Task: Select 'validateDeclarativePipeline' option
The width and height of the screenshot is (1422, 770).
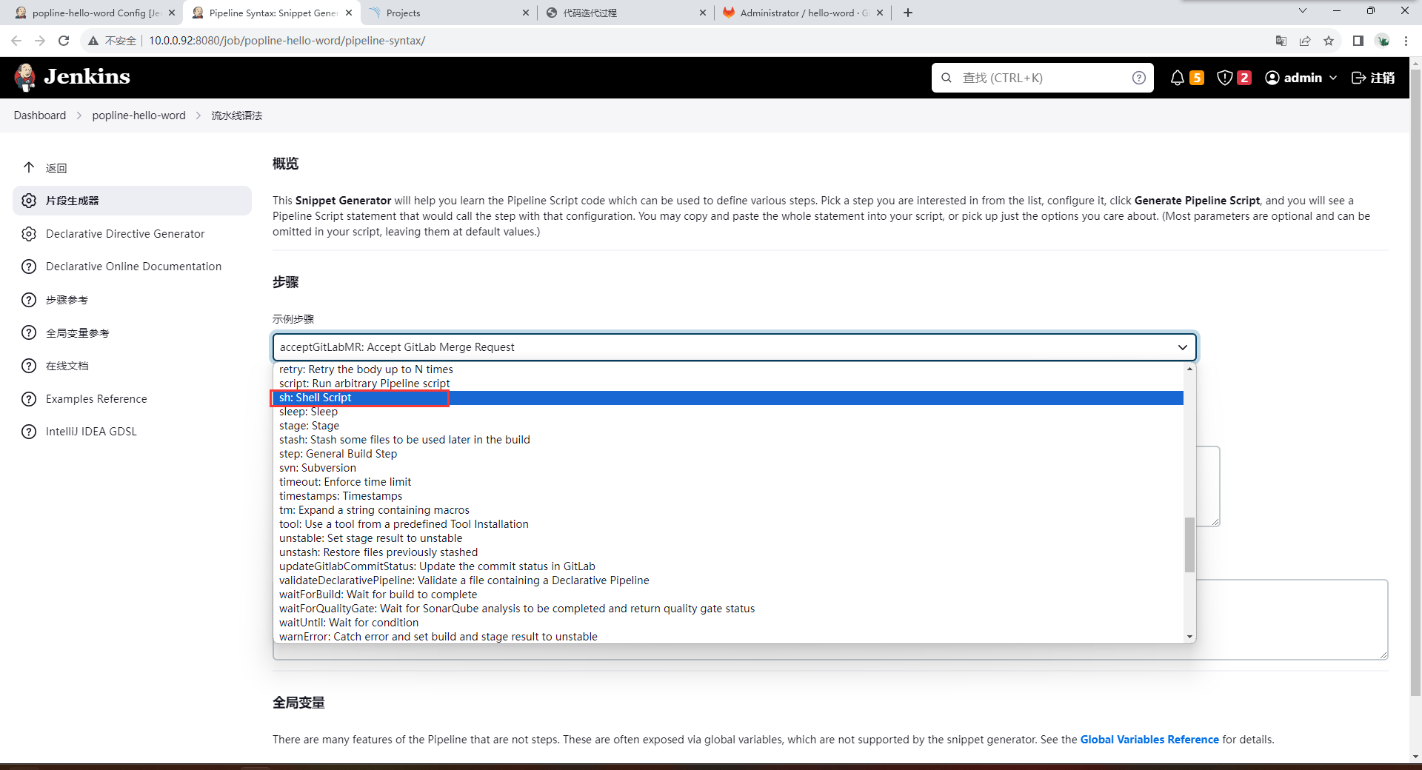Action: (x=728, y=580)
